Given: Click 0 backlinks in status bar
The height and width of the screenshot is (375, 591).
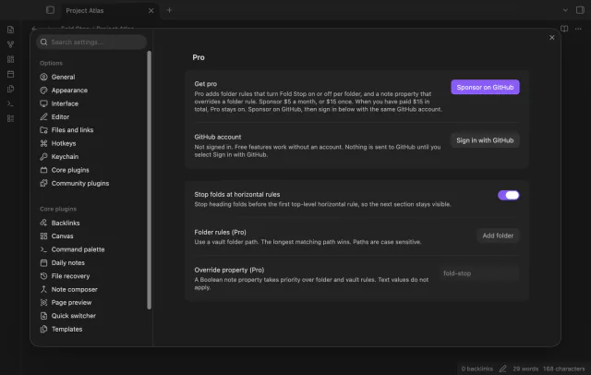Looking at the screenshot, I should tap(476, 369).
